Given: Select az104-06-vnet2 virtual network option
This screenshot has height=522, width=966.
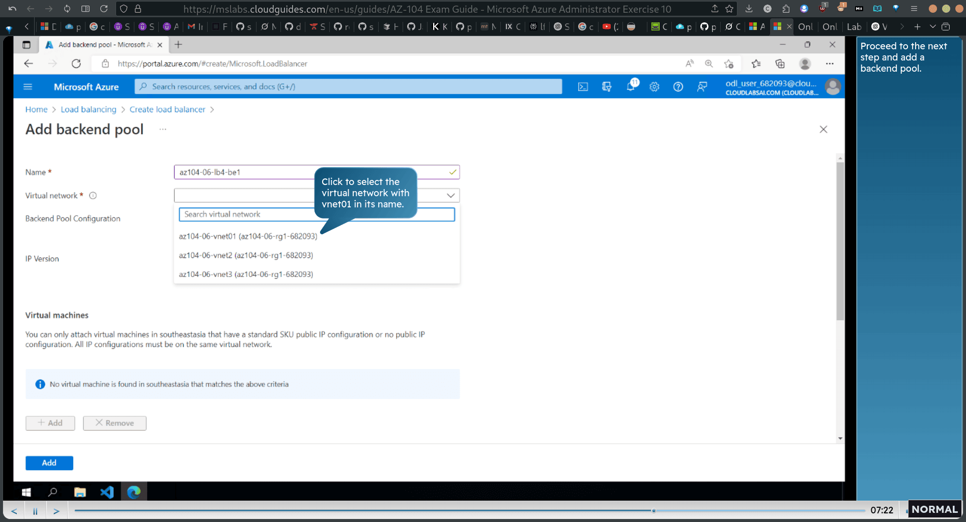Looking at the screenshot, I should [246, 255].
